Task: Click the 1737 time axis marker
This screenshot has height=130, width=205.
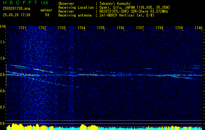Action: click(140, 28)
